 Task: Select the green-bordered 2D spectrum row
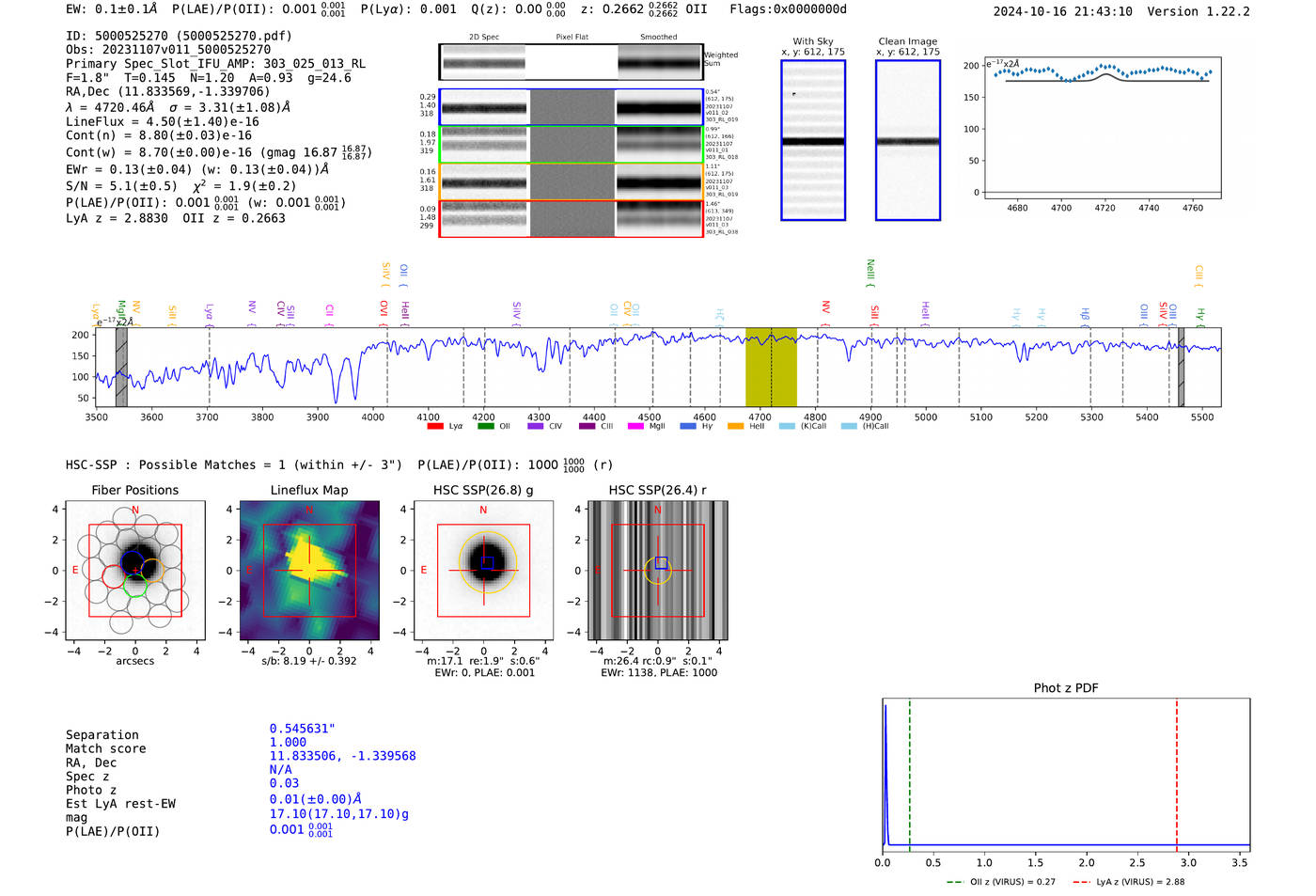coord(572,145)
